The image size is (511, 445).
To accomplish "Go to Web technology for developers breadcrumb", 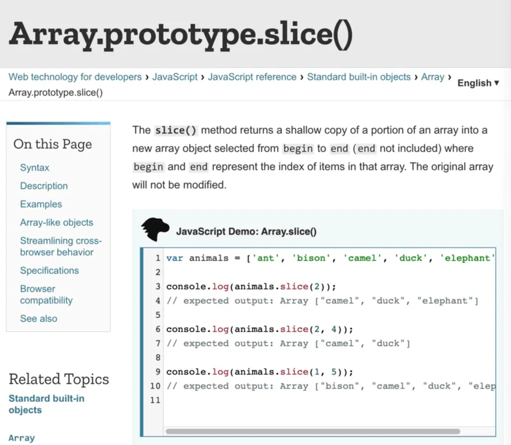I will (75, 77).
